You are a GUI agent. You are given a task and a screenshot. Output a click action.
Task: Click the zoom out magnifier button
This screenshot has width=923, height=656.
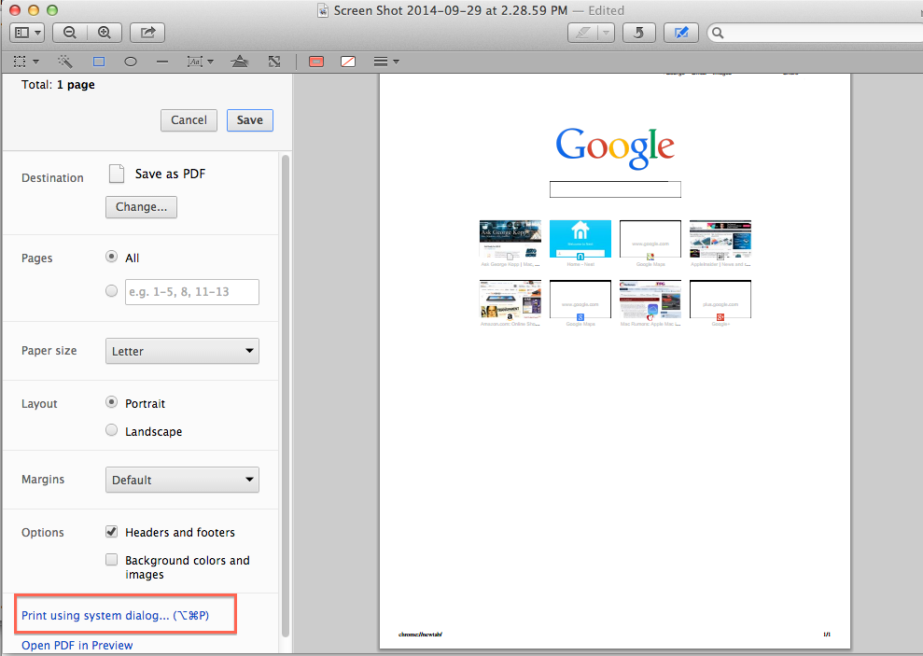[x=69, y=33]
